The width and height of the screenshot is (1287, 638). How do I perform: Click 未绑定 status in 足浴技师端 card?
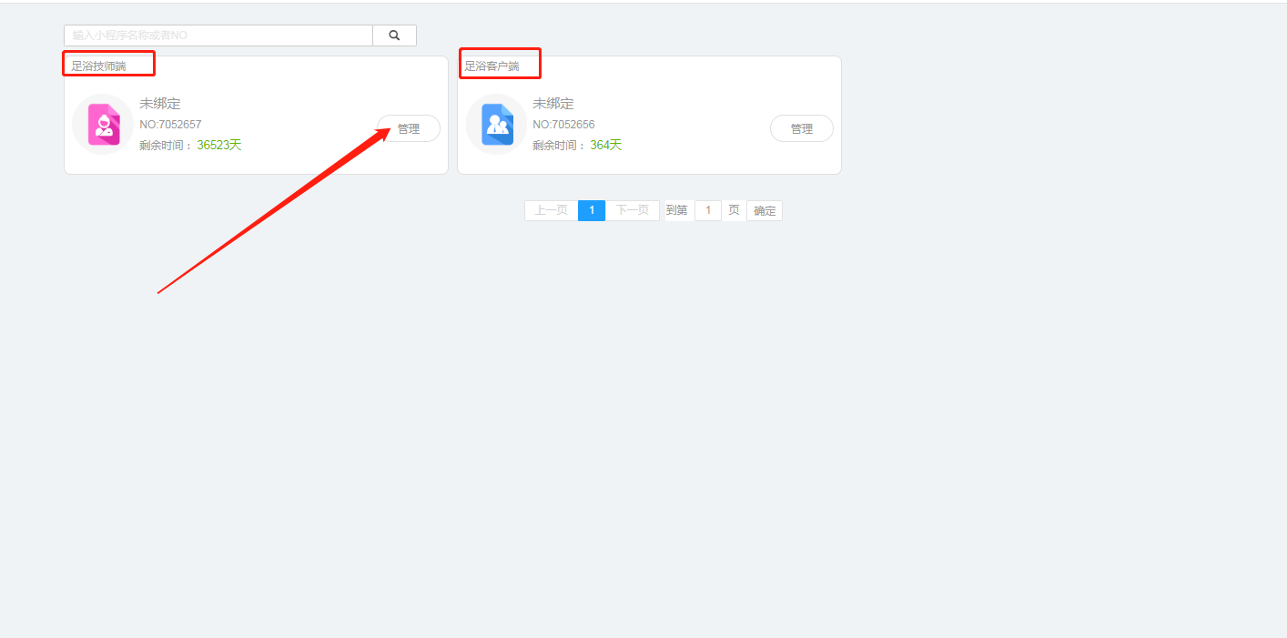tap(160, 104)
